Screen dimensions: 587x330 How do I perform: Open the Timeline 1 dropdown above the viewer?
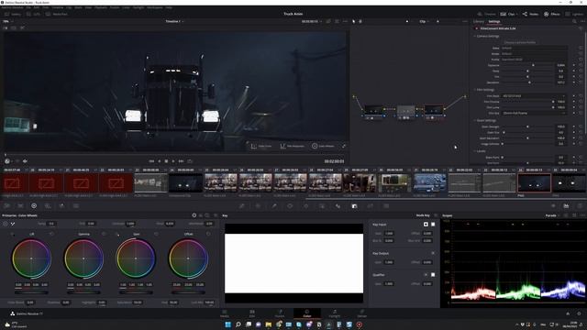[x=175, y=21]
